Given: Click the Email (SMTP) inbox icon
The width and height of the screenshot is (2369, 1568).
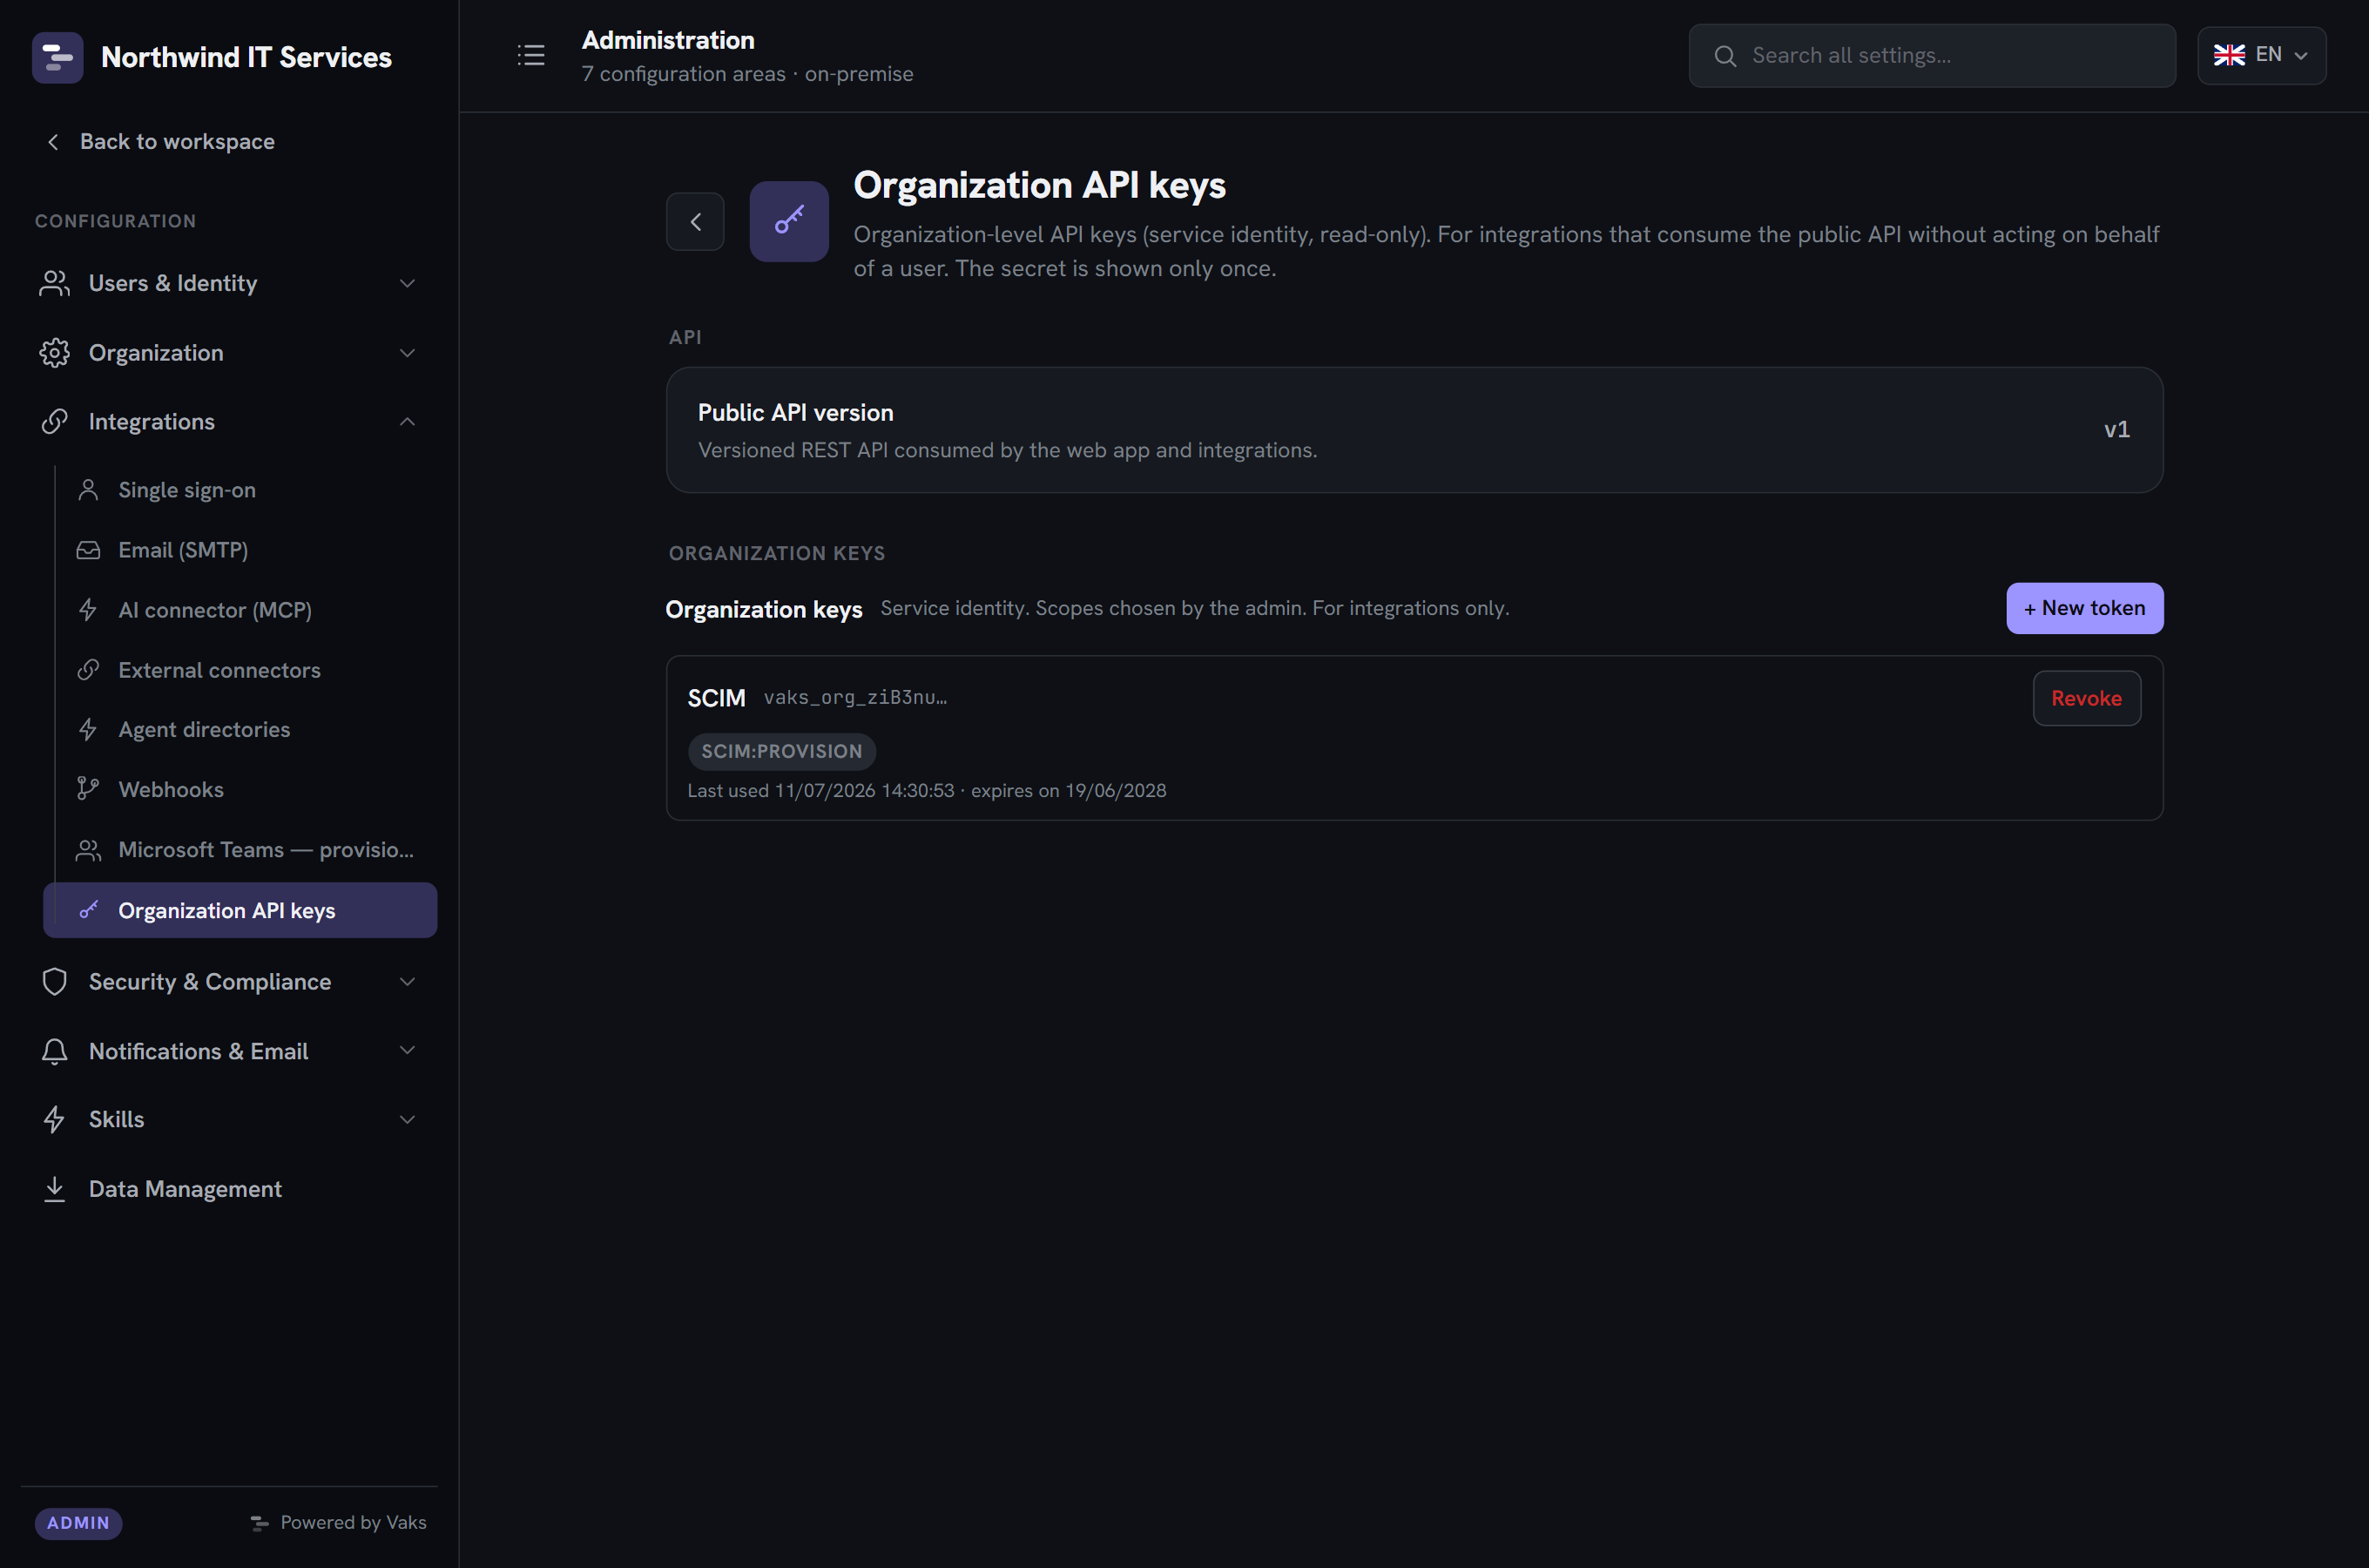Looking at the screenshot, I should [x=89, y=550].
